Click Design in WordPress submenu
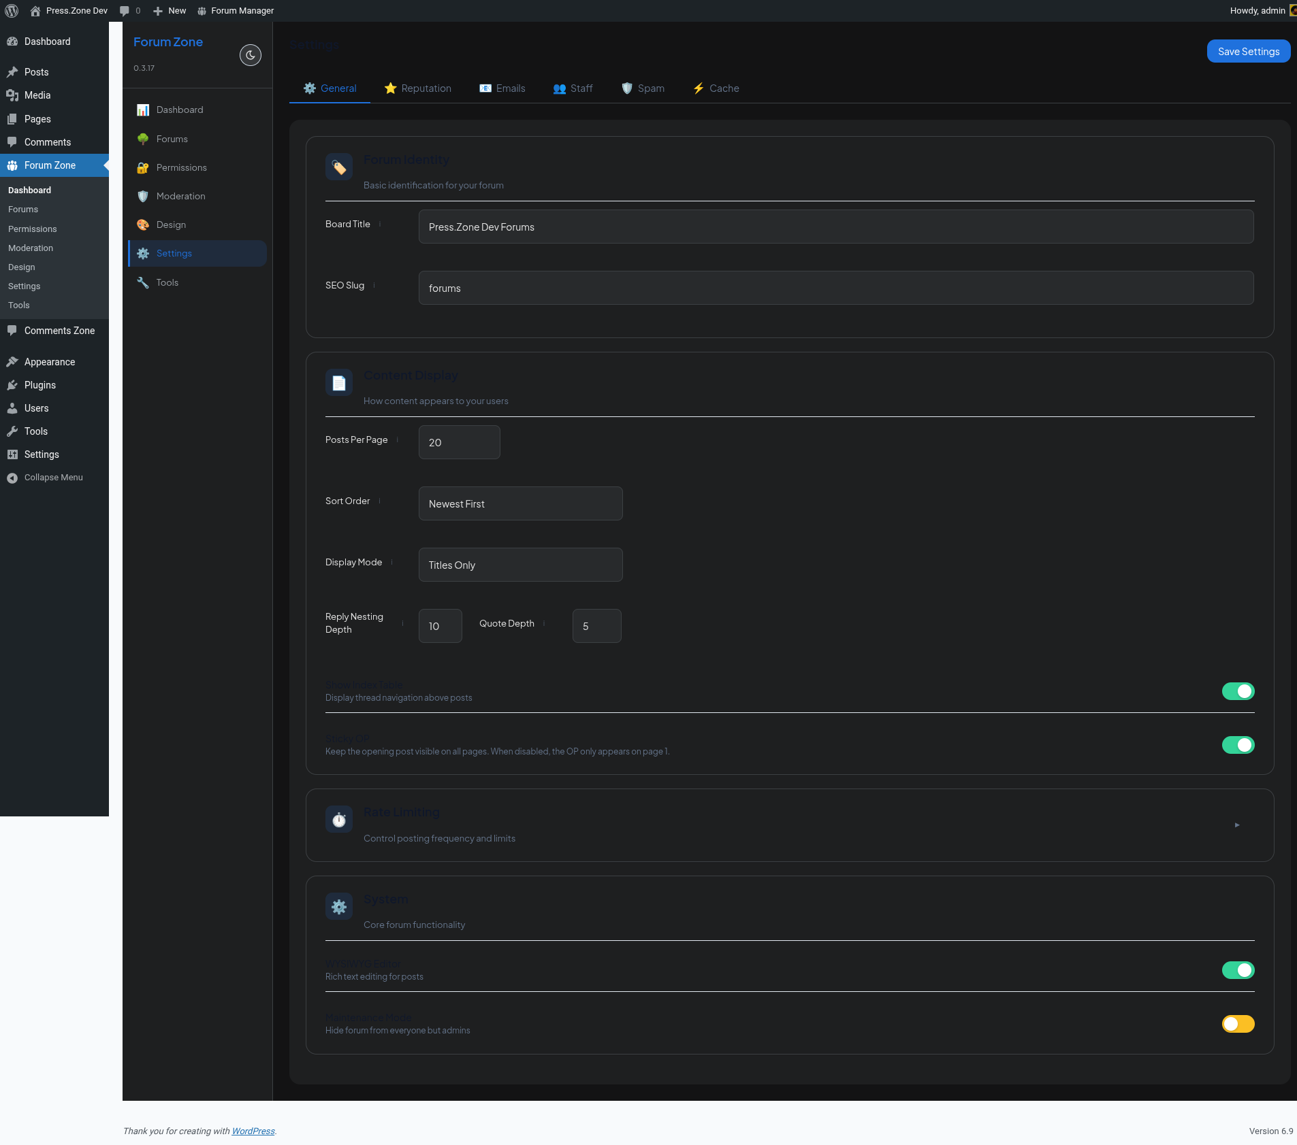Image resolution: width=1297 pixels, height=1145 pixels. tap(22, 267)
